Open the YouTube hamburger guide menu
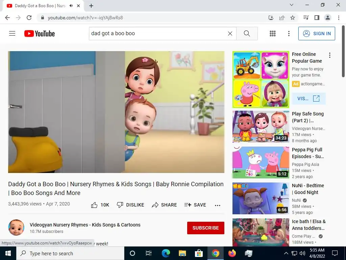Screen dimensions: 346x260 pyautogui.click(x=12, y=34)
